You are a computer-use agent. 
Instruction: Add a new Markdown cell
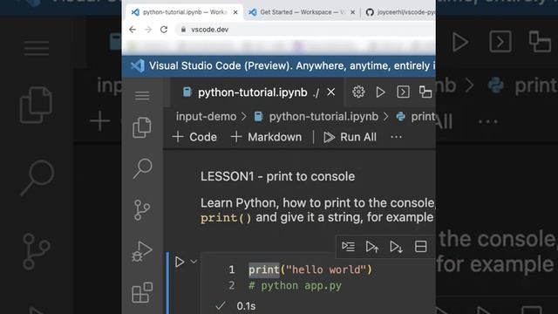(x=266, y=137)
